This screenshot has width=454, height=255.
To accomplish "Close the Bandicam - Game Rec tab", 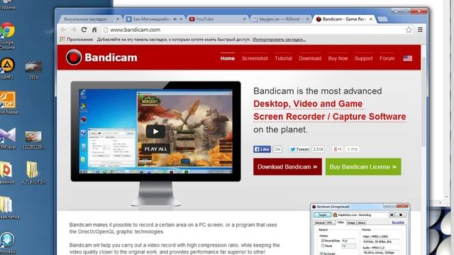I will 370,19.
